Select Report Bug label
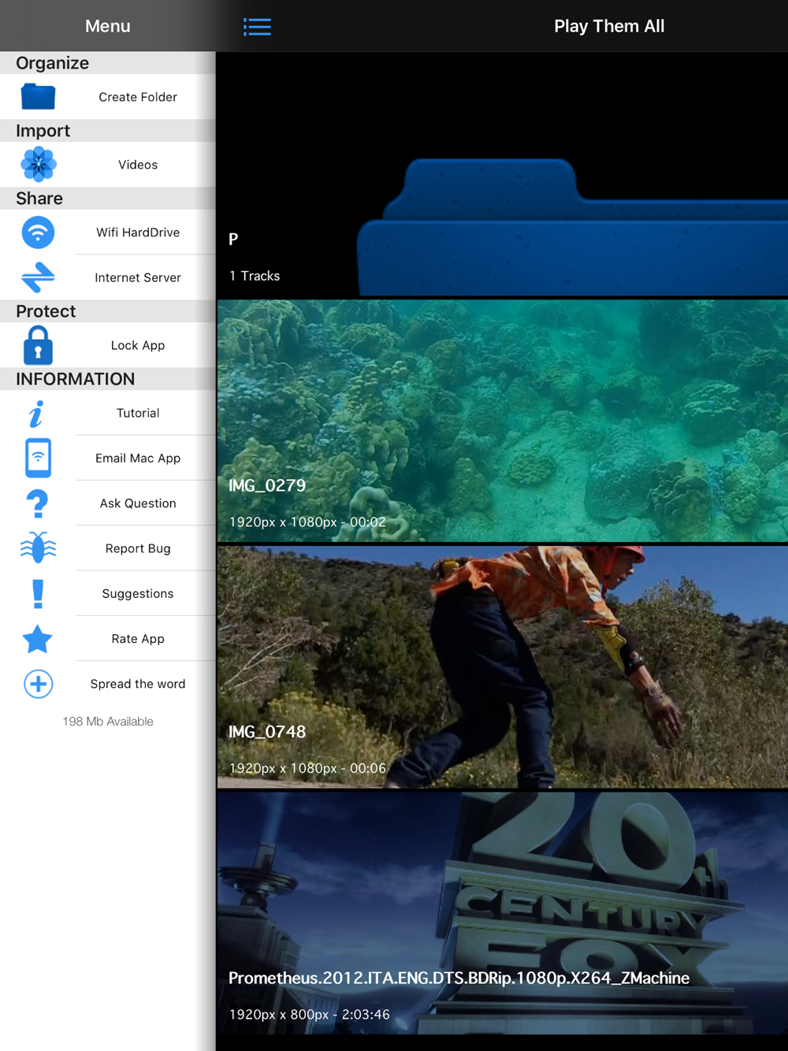788x1051 pixels. [138, 548]
